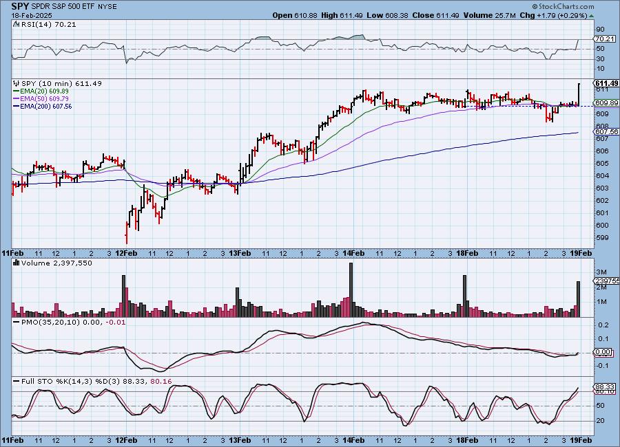This screenshot has width=620, height=447.
Task: Click the EMA(50) 609.79 legend text
Action: tap(44, 99)
